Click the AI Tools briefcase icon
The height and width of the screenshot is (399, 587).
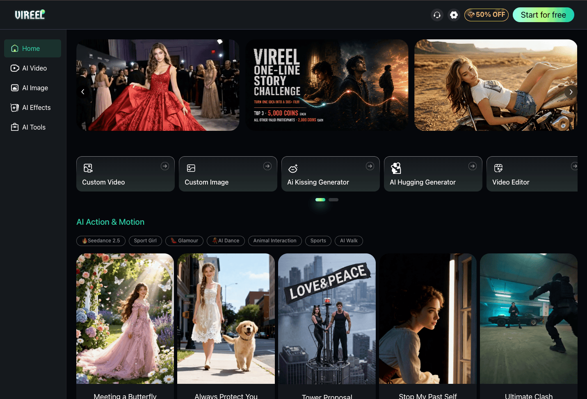(x=15, y=127)
